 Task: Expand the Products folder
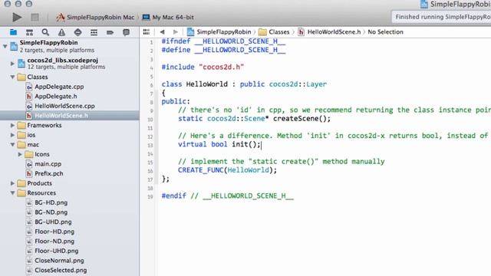pyautogui.click(x=12, y=183)
